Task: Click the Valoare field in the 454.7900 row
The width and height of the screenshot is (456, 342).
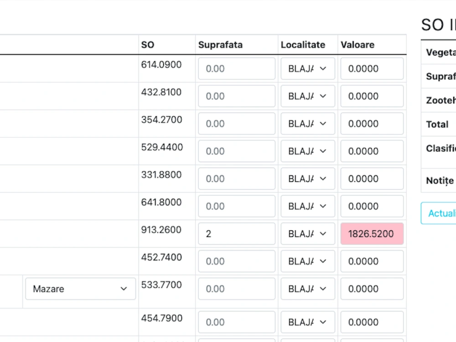Action: (x=372, y=322)
